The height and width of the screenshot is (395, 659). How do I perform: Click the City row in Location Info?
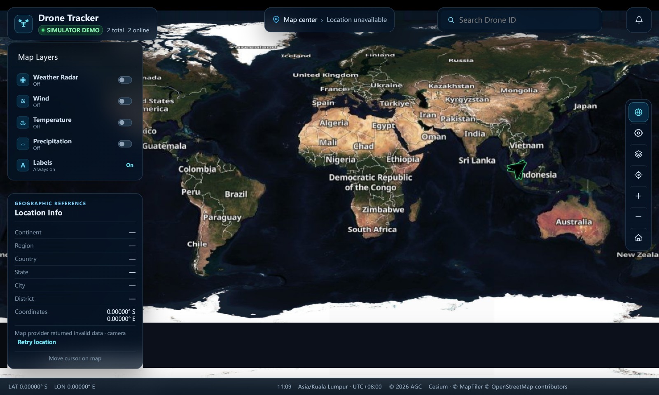pyautogui.click(x=75, y=285)
